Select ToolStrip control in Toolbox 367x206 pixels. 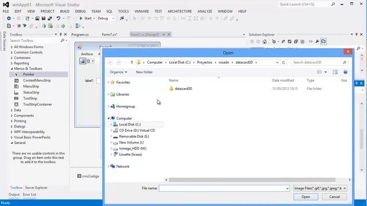coord(30,98)
